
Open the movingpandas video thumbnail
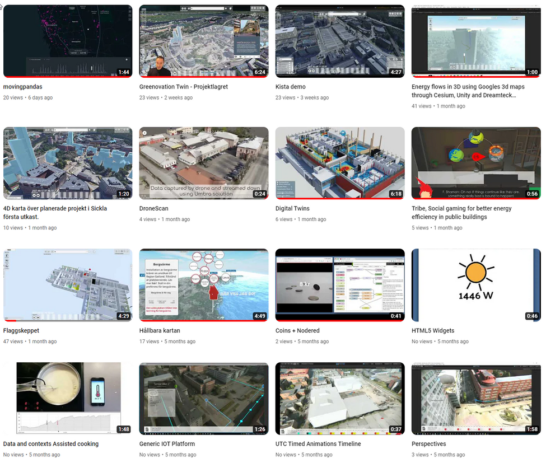pyautogui.click(x=68, y=41)
